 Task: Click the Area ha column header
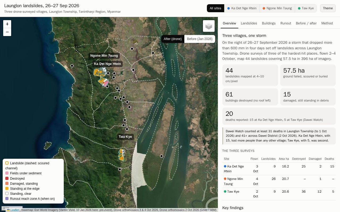(x=284, y=159)
